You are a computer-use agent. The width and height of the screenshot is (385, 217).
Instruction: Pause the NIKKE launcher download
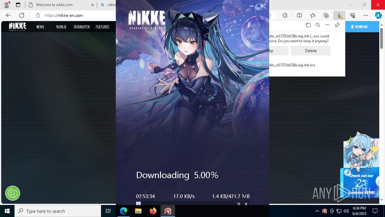(239, 204)
